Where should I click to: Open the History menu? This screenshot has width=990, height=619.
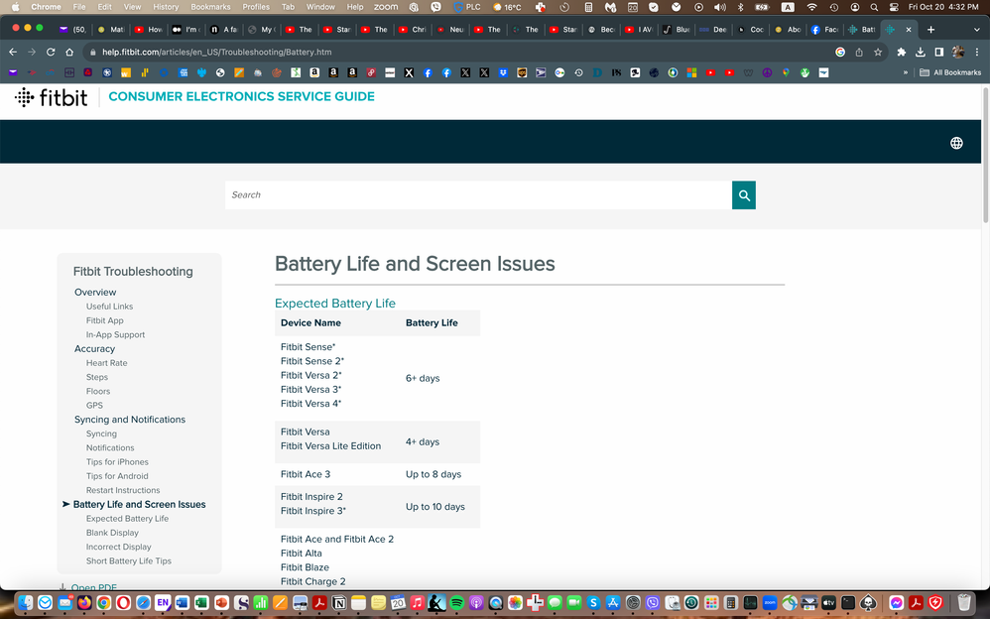(166, 7)
